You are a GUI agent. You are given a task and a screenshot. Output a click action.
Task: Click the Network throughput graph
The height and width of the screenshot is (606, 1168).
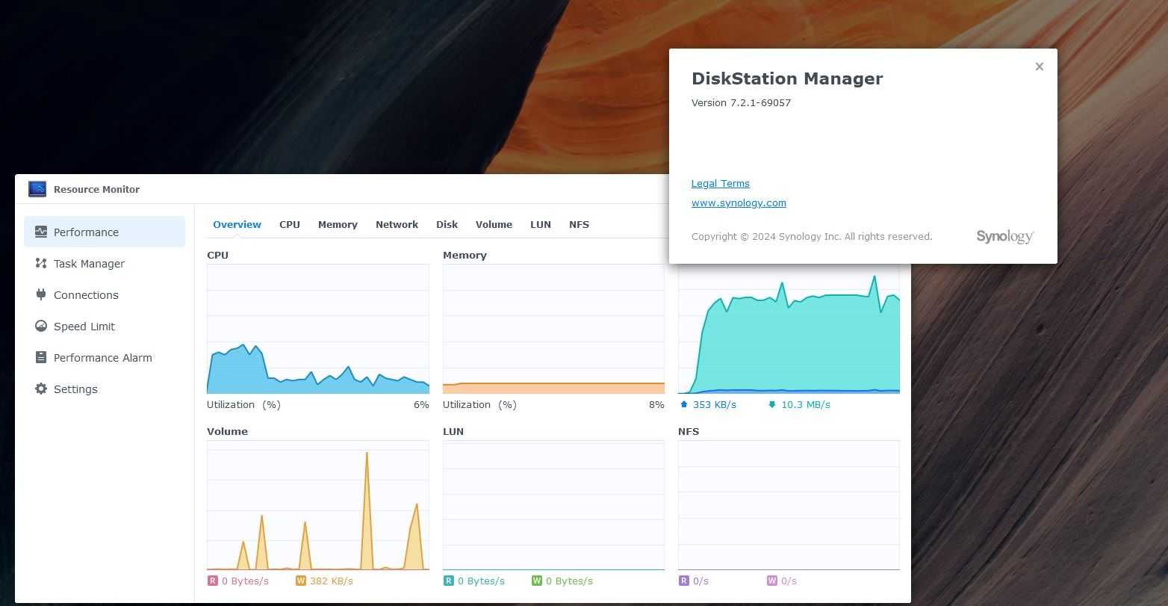point(789,329)
